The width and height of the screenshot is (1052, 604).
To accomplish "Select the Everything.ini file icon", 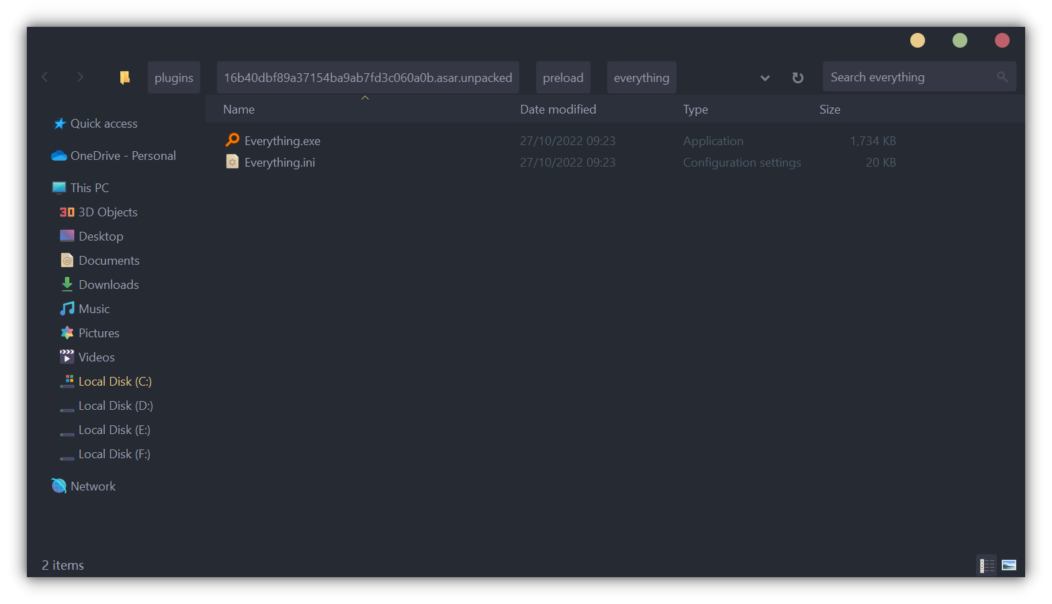I will [x=232, y=161].
